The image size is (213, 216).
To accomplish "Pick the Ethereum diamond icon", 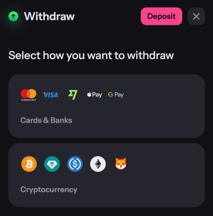I will 98,164.
